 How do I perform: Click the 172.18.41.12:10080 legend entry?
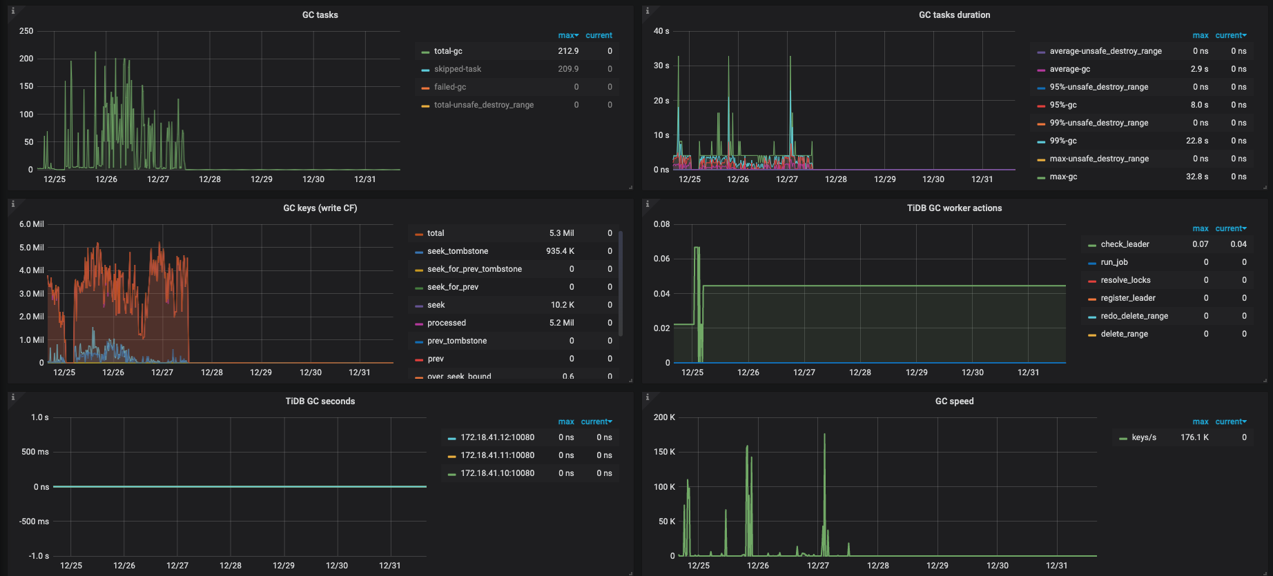tap(497, 437)
